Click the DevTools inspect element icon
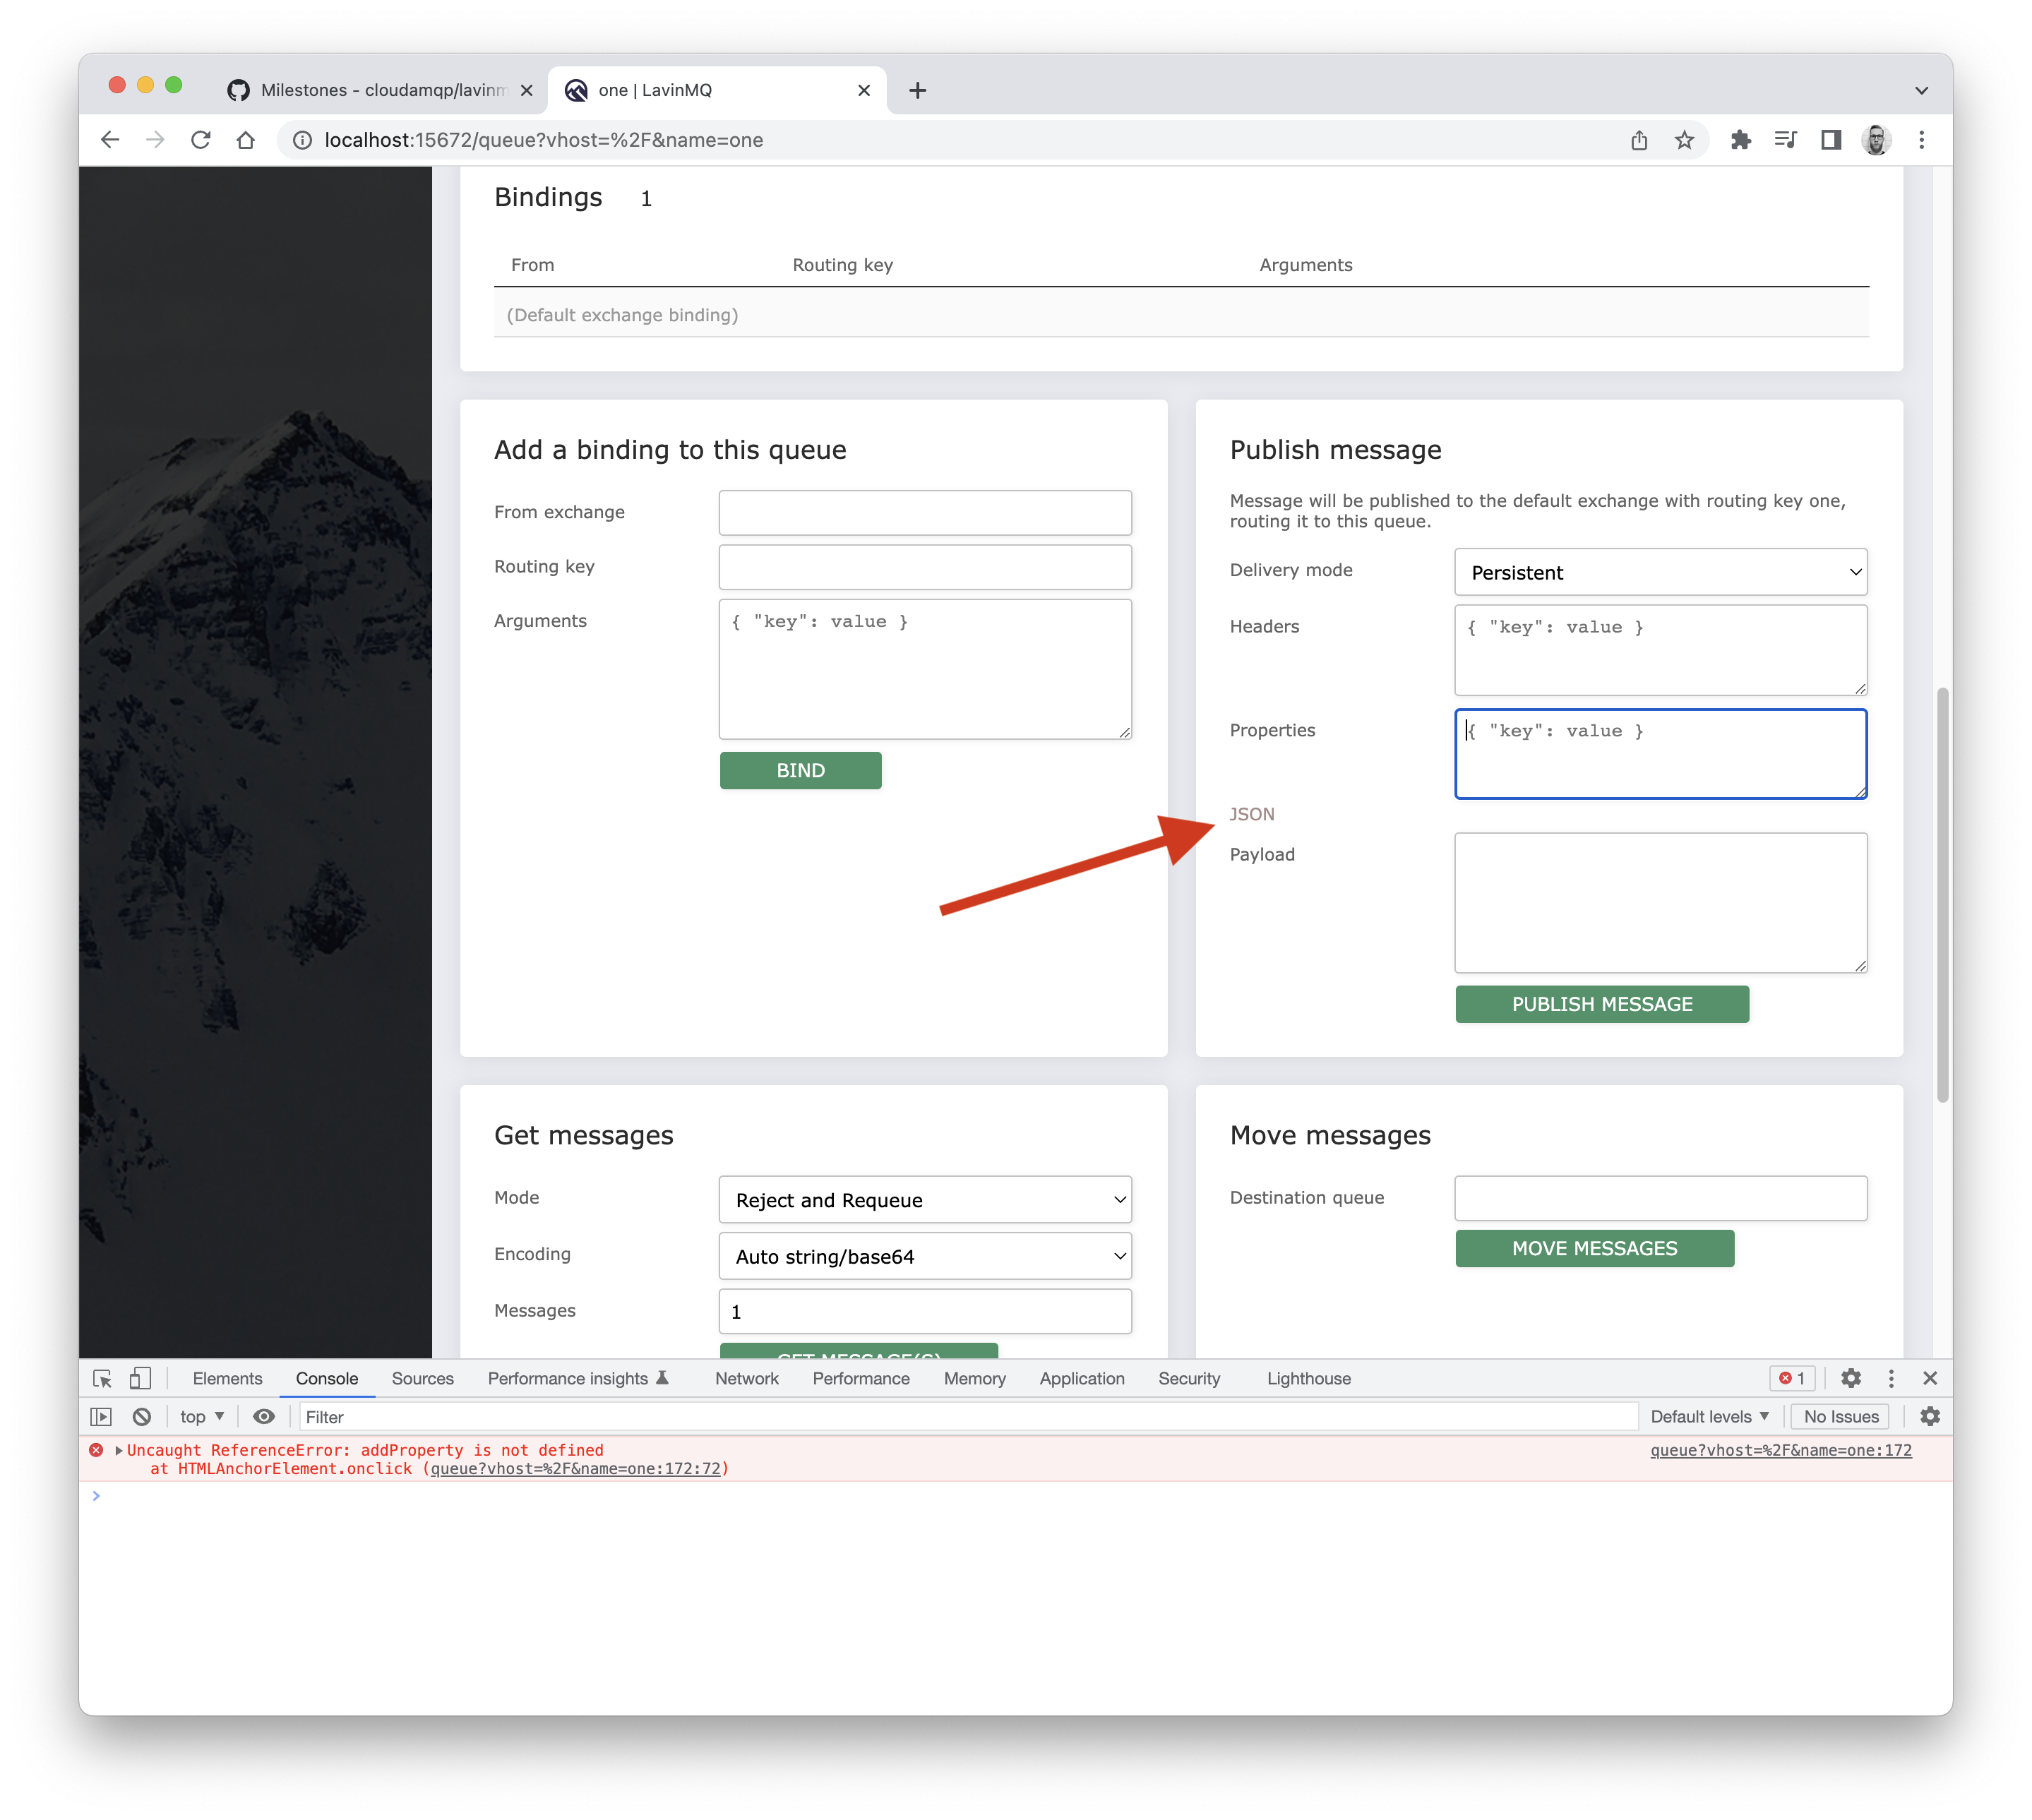The image size is (2032, 1820). (x=102, y=1378)
